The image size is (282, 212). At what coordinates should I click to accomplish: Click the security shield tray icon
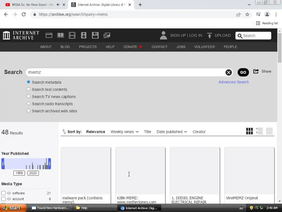251,208
